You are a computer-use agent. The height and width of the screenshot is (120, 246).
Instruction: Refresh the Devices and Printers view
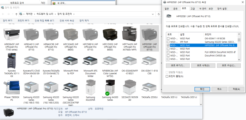(159, 14)
